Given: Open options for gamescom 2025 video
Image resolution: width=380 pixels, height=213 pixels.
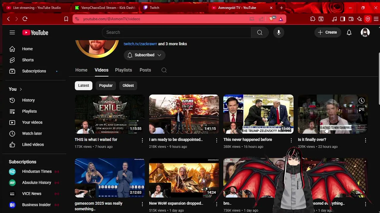Looking at the screenshot, I should point(142,204).
